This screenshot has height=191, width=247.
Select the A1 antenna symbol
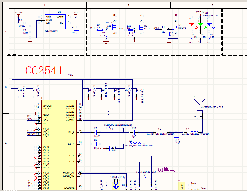[200, 102]
